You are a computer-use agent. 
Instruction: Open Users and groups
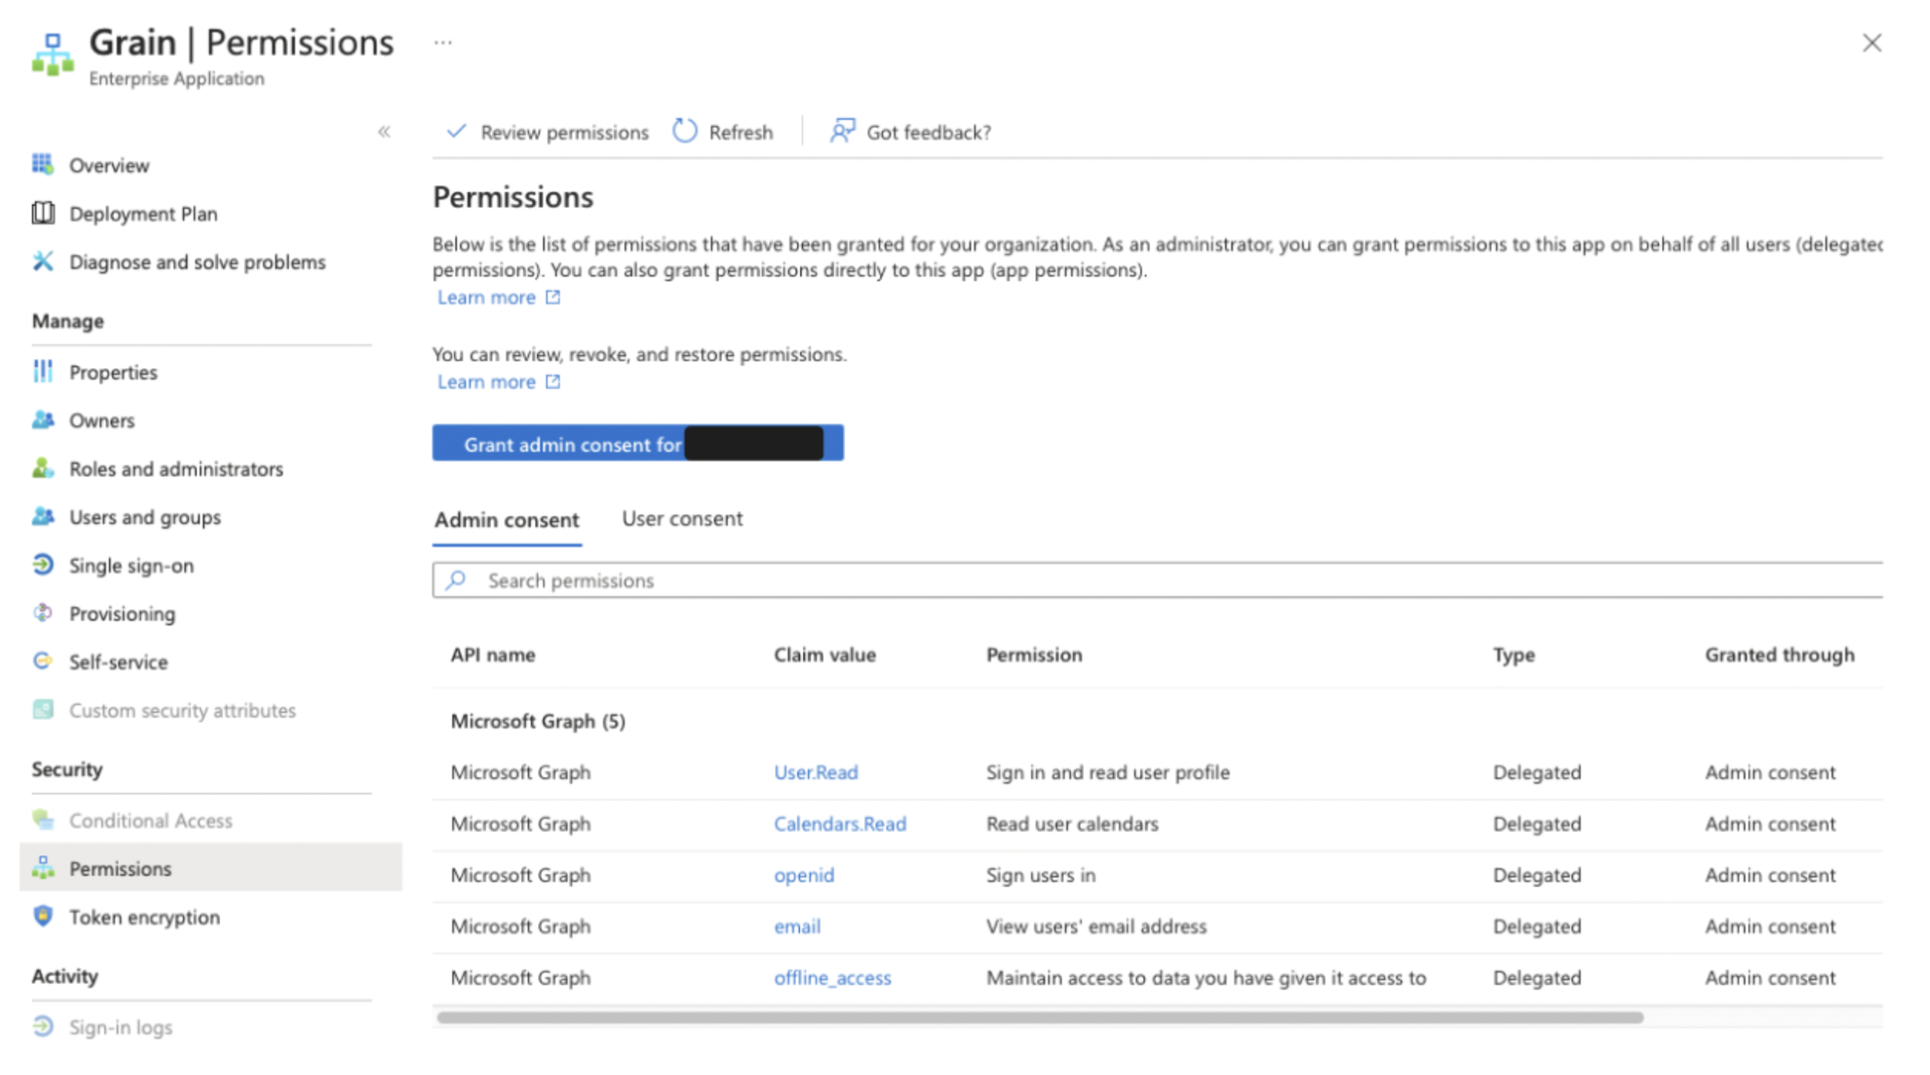pos(145,517)
